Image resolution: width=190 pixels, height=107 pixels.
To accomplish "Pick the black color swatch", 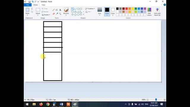I will pos(118,9).
